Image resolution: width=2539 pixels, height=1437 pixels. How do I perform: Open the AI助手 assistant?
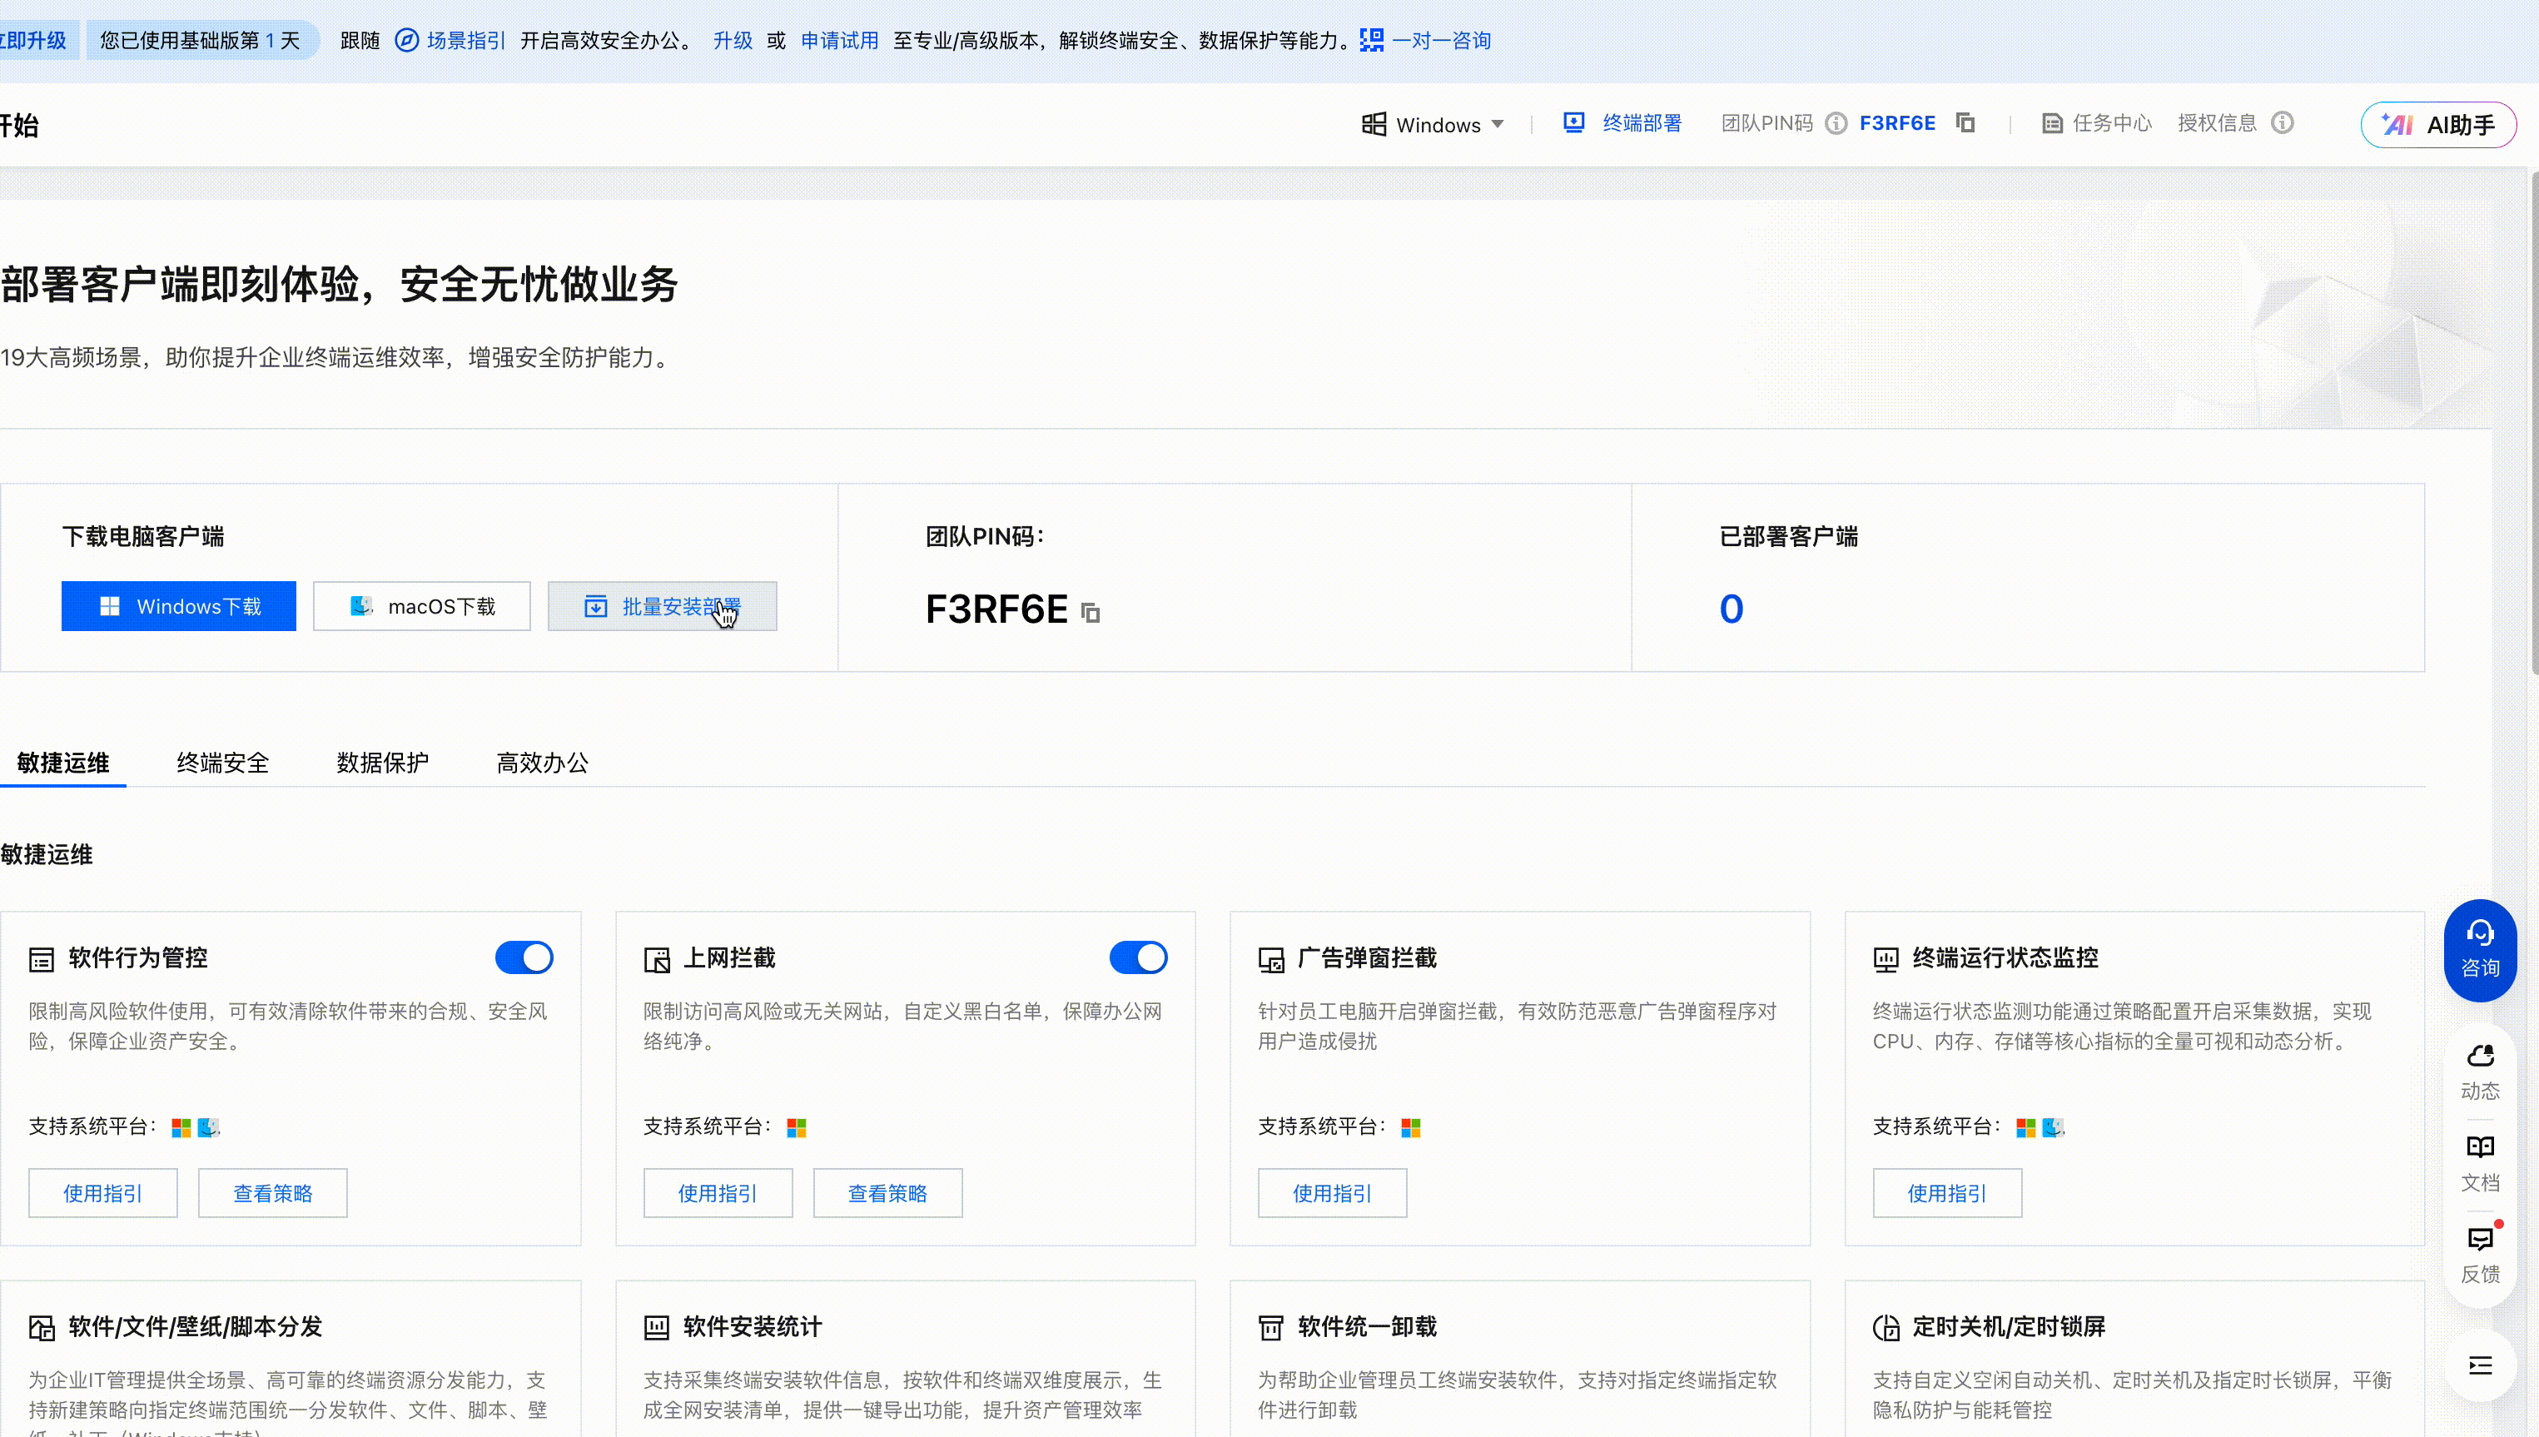(x=2437, y=126)
